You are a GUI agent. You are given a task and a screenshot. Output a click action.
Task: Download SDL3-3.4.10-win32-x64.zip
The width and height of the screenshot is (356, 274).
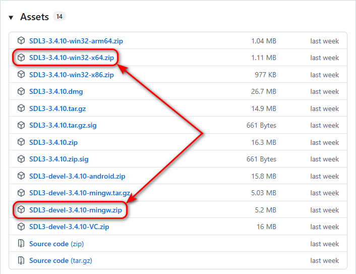pos(72,58)
